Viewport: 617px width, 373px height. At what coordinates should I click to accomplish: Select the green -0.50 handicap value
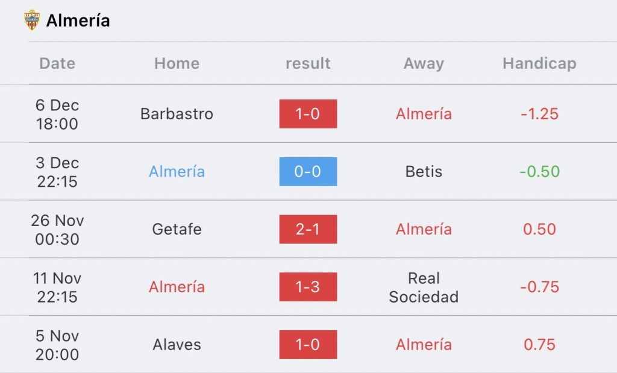(539, 172)
